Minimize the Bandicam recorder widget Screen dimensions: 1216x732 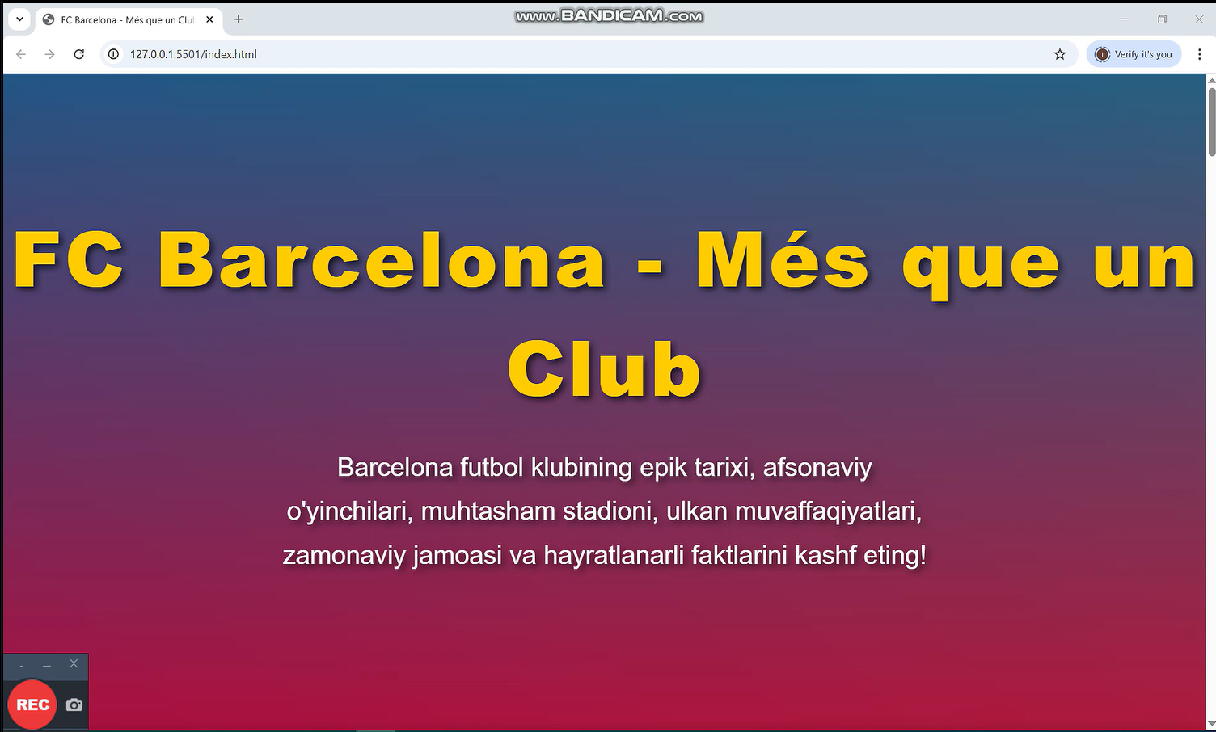click(47, 664)
